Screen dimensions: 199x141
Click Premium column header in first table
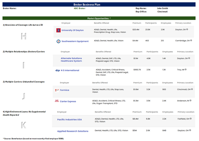pos(137,23)
